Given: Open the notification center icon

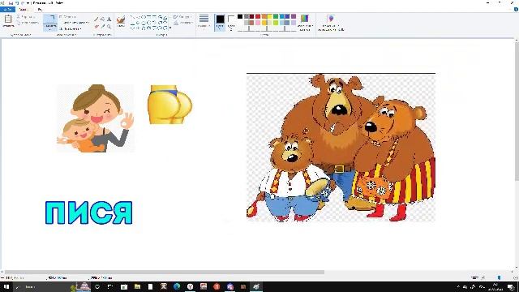Looking at the screenshot, I should click(x=511, y=287).
